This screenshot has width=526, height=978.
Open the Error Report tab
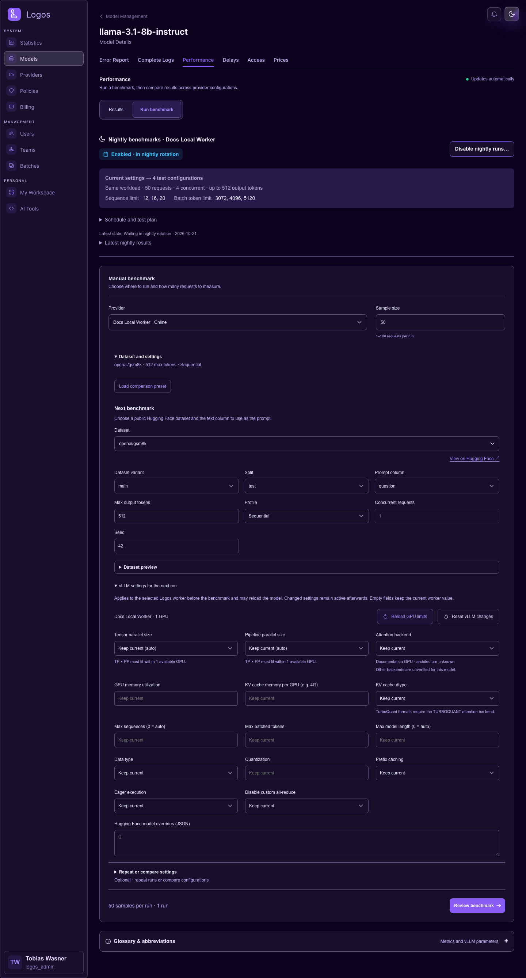[114, 60]
